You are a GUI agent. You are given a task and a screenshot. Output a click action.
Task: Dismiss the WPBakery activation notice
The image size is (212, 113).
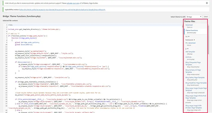(x=207, y=3)
